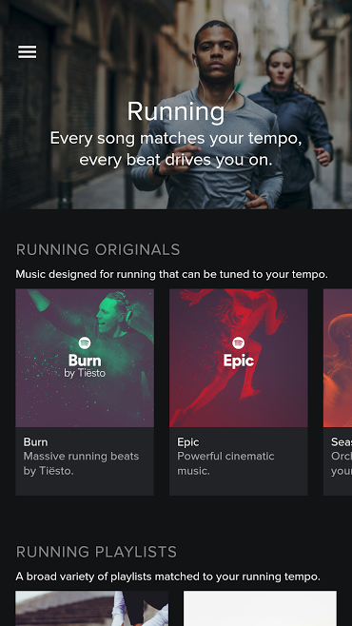This screenshot has height=626, width=352.
Task: Select 'Massive running beats by Tiësto.' description
Action: (x=82, y=463)
